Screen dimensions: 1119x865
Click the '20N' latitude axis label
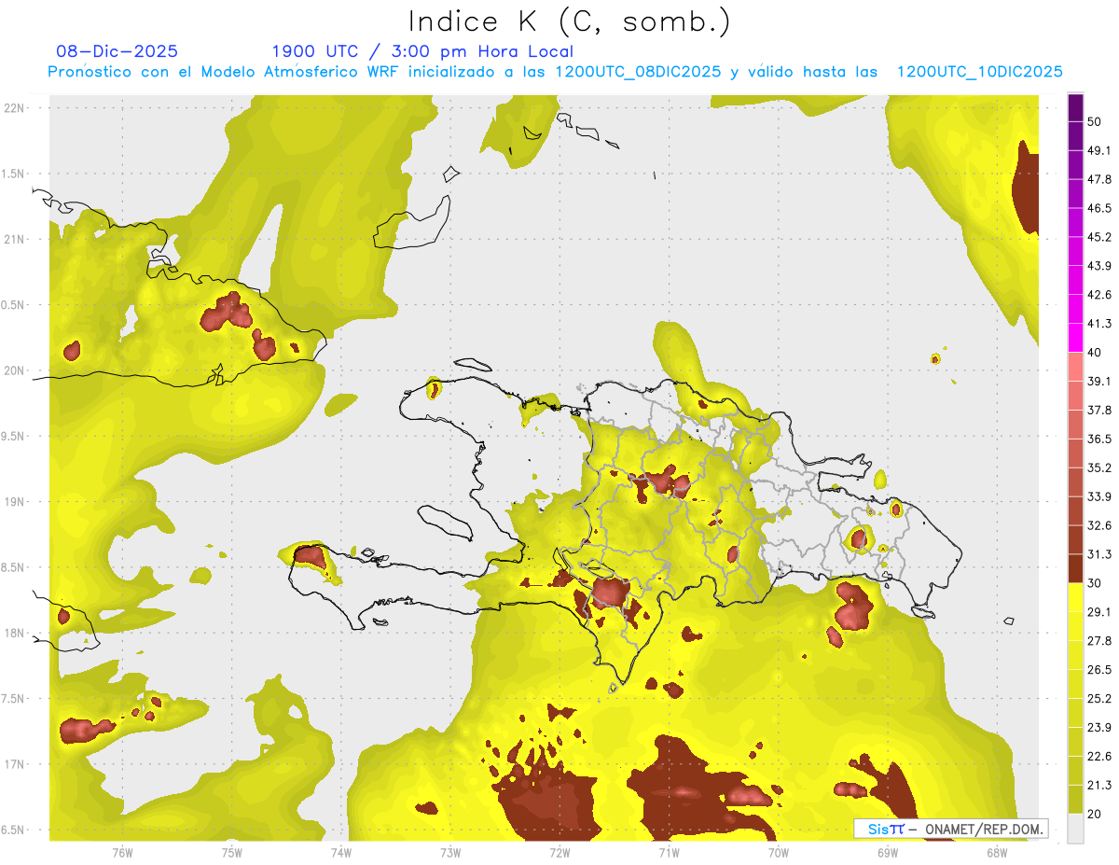click(15, 370)
